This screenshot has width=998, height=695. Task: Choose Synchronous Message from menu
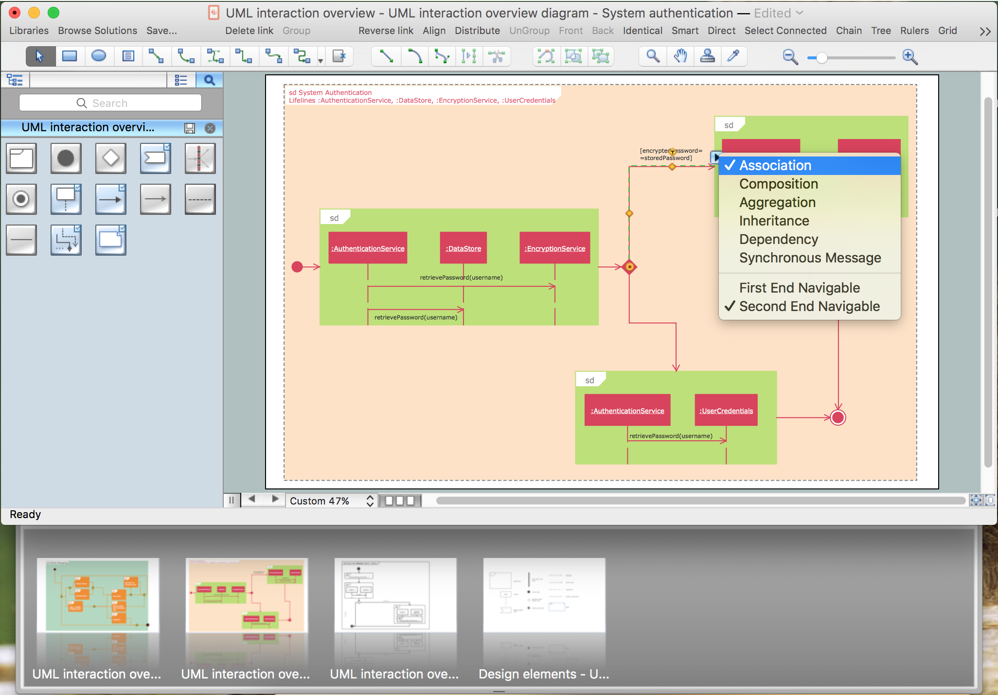pos(810,258)
